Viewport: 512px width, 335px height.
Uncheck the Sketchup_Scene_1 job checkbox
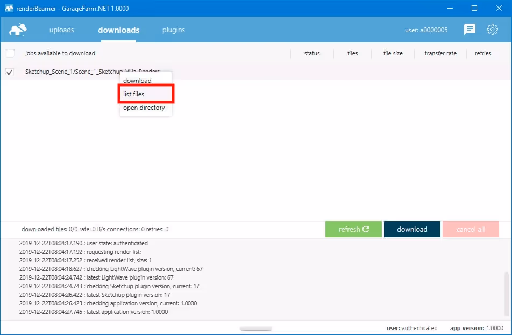click(10, 72)
